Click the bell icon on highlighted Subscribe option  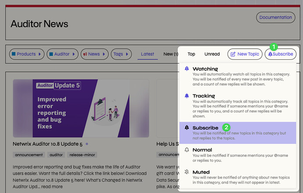coord(187,127)
